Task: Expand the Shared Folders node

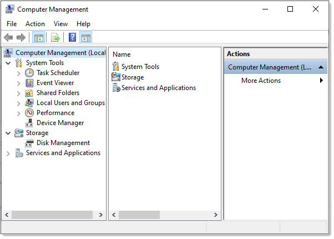Action: (x=18, y=93)
